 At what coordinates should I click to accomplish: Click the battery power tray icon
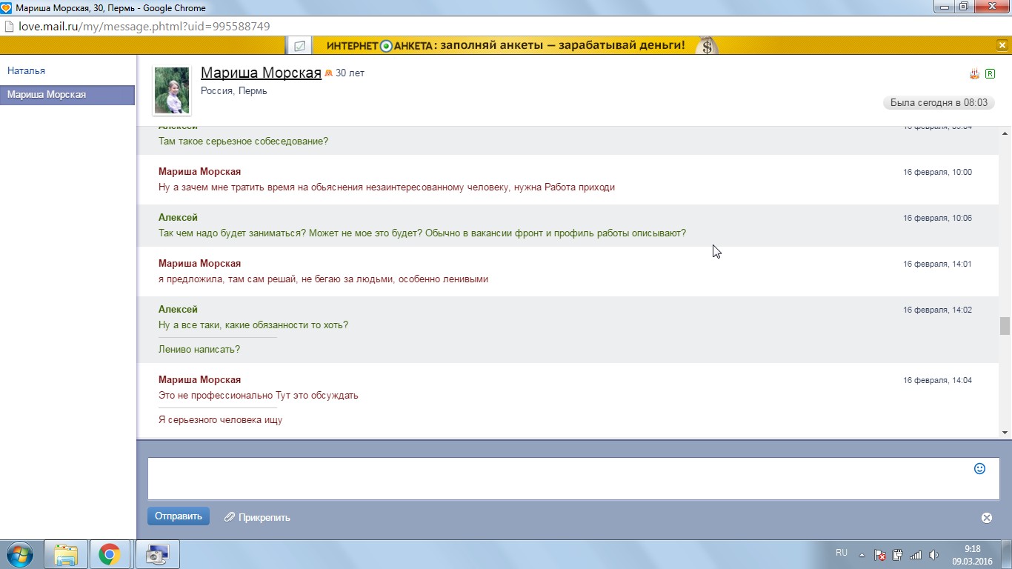pyautogui.click(x=897, y=555)
